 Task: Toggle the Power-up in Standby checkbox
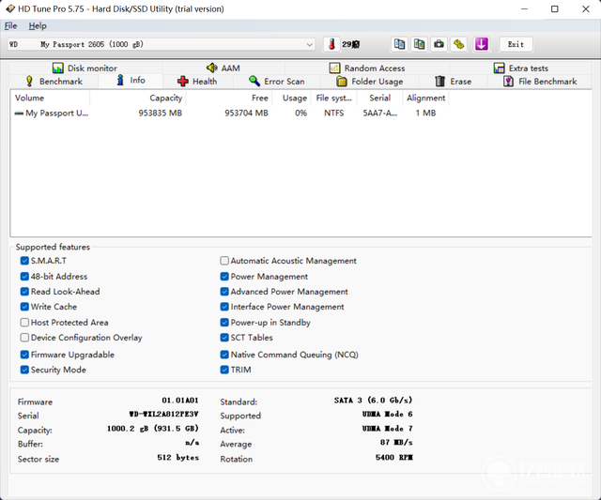pyautogui.click(x=224, y=323)
